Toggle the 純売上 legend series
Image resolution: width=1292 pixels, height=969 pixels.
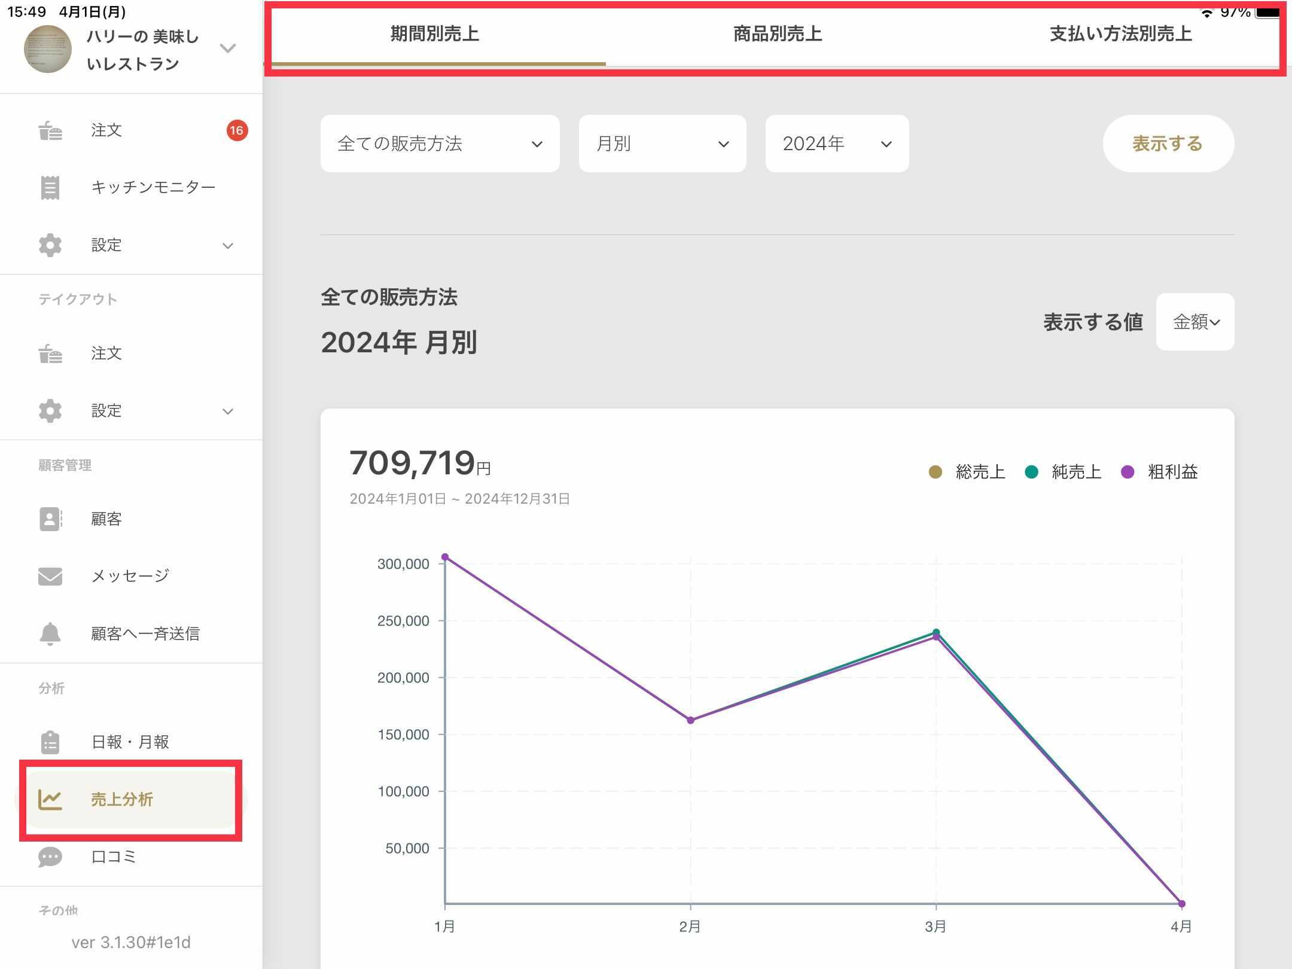(1063, 472)
